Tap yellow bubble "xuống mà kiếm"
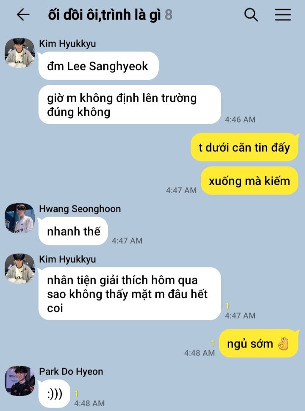Image resolution: width=305 pixels, height=411 pixels. 250,181
